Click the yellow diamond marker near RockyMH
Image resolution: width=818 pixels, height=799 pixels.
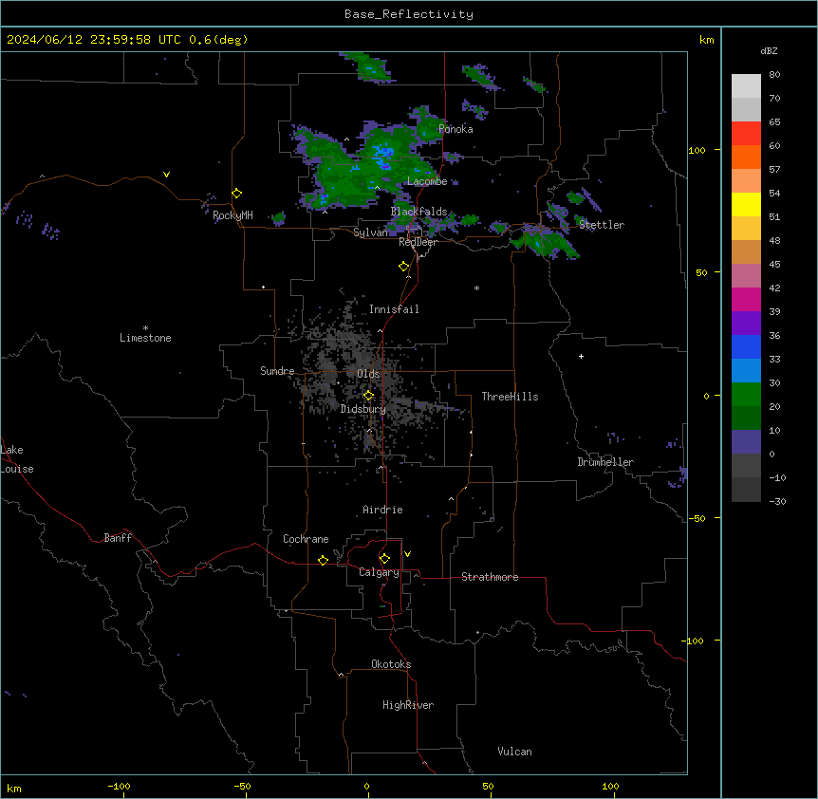coord(237,194)
